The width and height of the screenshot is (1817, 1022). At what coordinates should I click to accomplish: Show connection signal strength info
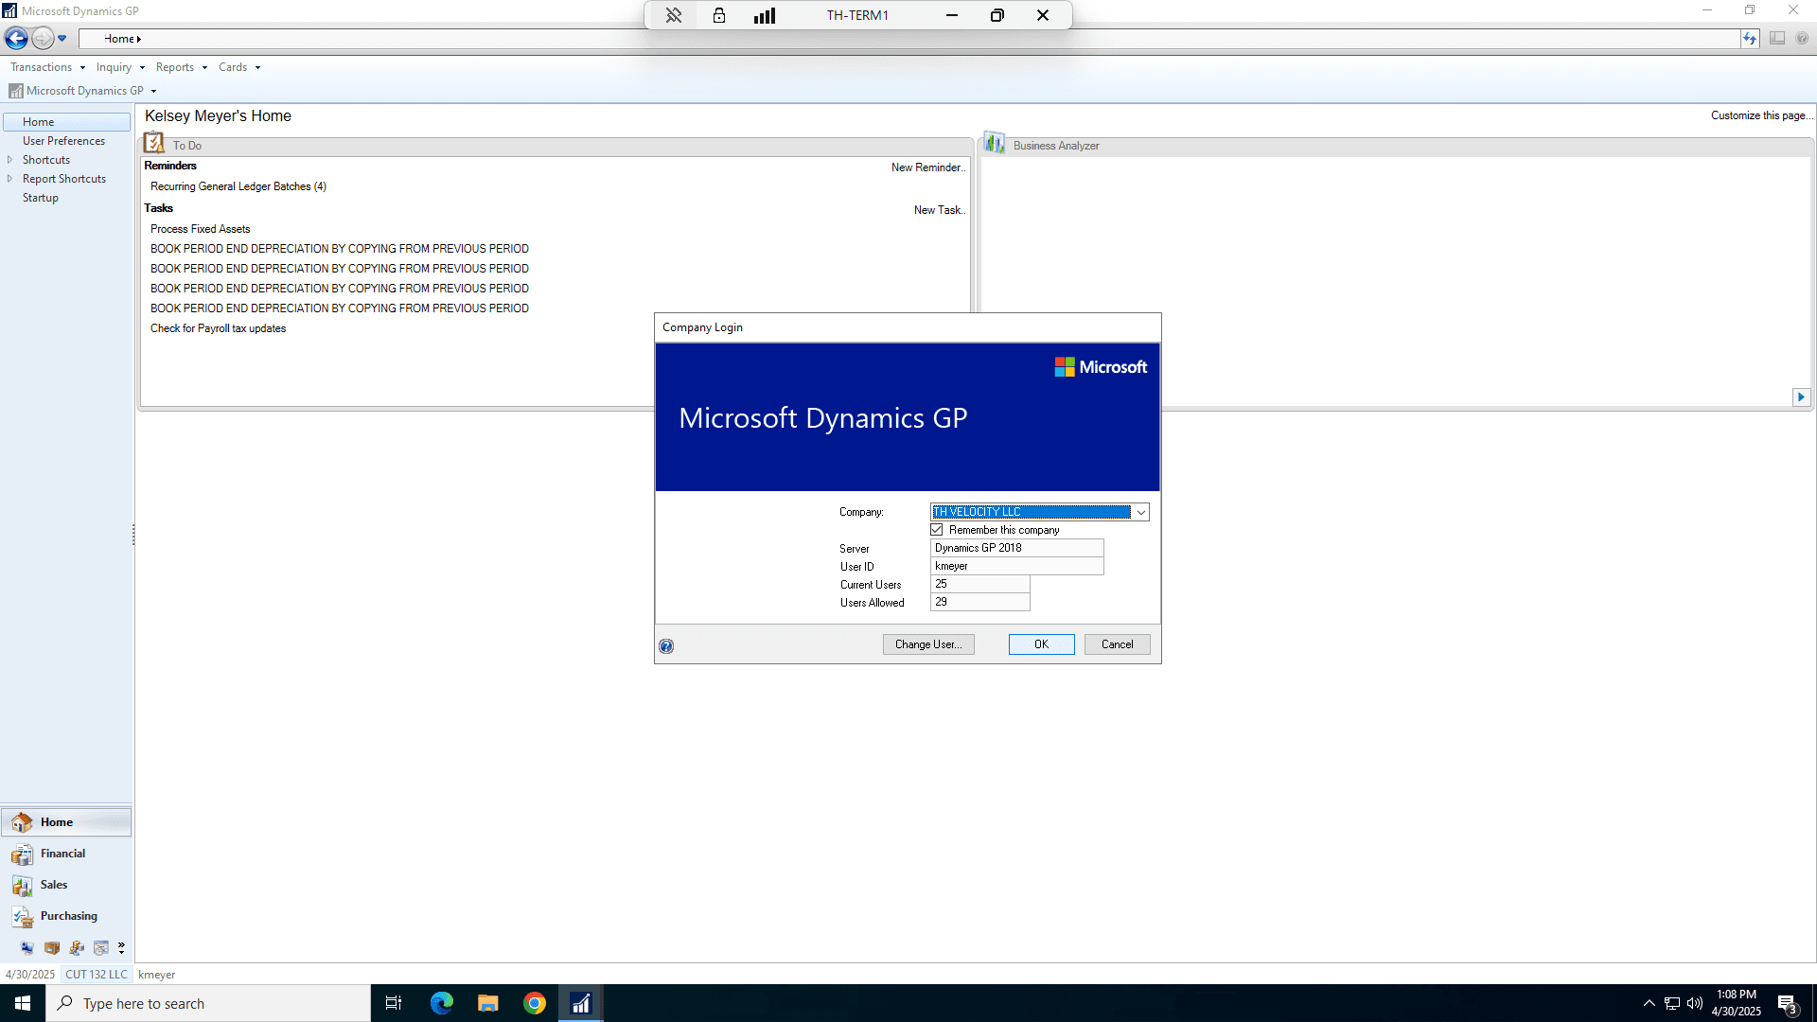pos(765,15)
